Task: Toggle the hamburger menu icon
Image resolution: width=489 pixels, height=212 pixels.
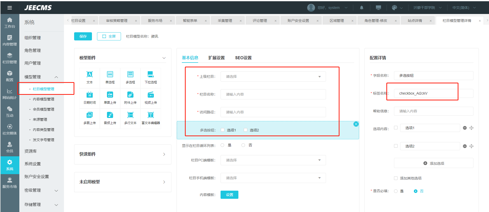Action: click(10, 8)
